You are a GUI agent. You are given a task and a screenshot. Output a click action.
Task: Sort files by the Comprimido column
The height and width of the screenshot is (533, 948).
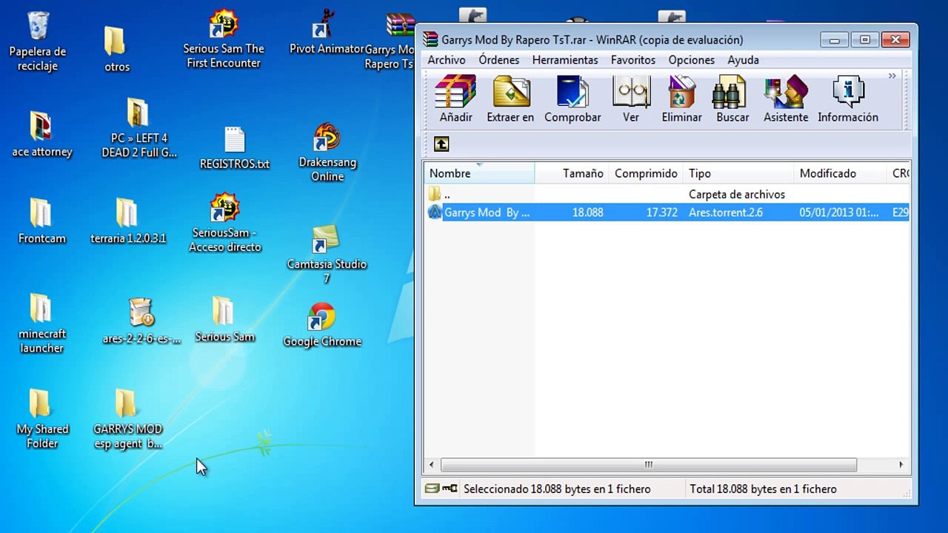646,173
